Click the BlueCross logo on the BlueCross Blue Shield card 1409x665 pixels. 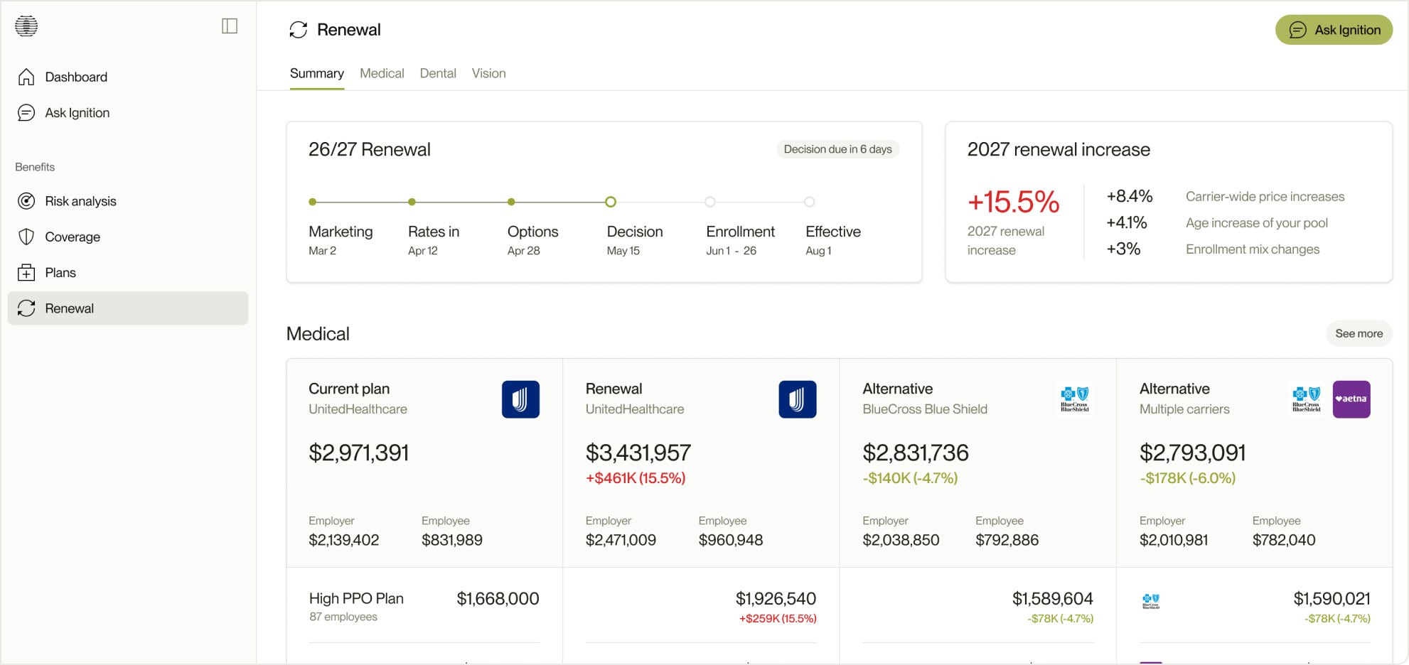point(1075,399)
